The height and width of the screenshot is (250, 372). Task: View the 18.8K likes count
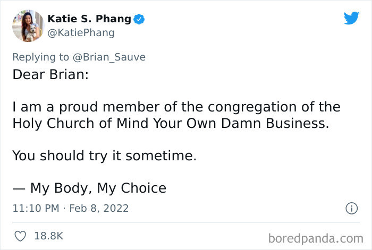click(x=49, y=235)
